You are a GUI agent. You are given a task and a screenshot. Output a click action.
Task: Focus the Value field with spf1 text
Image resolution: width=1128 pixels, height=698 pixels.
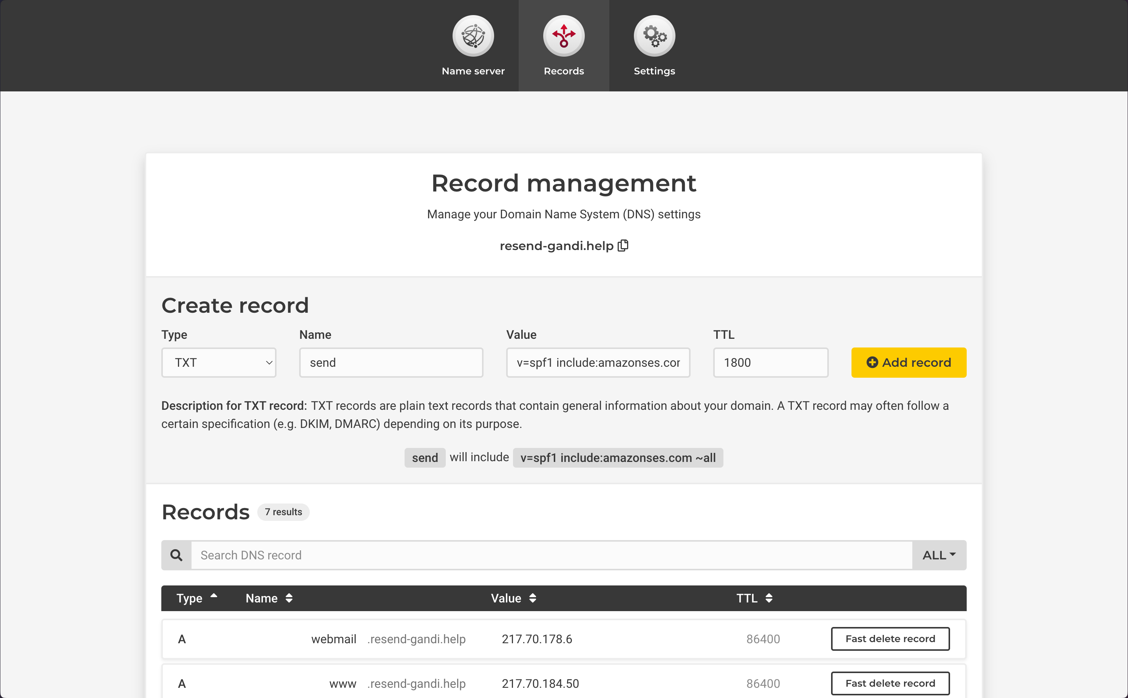[598, 362]
